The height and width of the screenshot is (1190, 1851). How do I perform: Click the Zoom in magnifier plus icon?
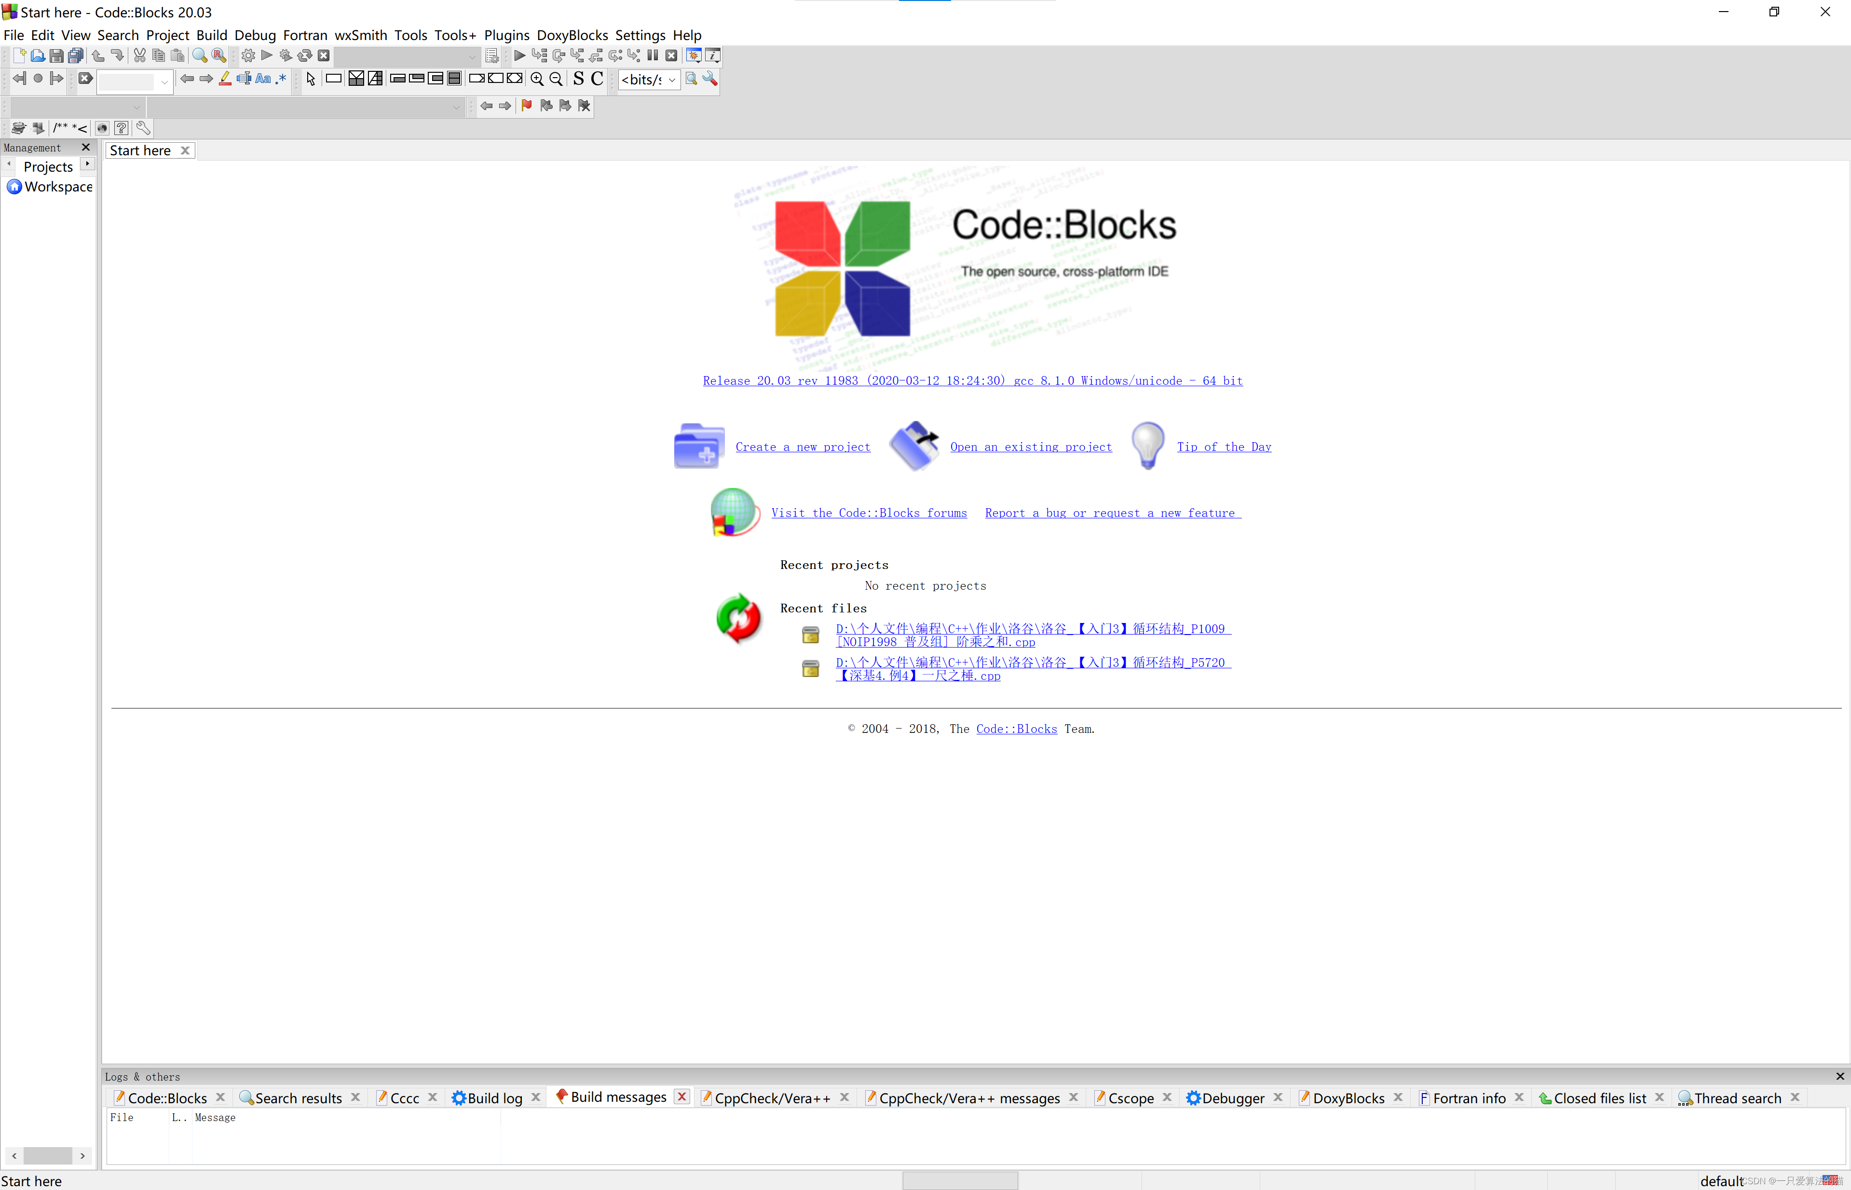pos(536,79)
